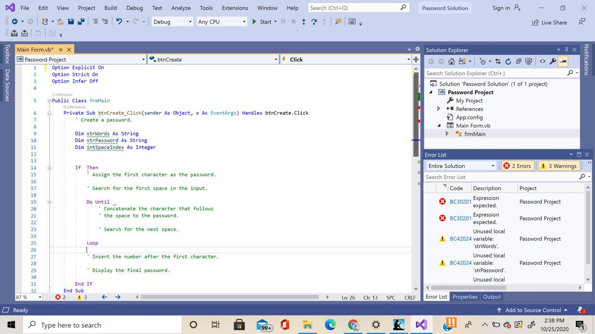This screenshot has width=595, height=334.
Task: Click the Visual Studio icon on the taskbar
Action: 421,324
